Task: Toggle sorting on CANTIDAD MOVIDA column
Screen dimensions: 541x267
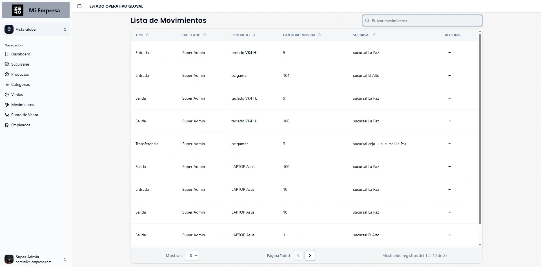Action: (x=320, y=35)
